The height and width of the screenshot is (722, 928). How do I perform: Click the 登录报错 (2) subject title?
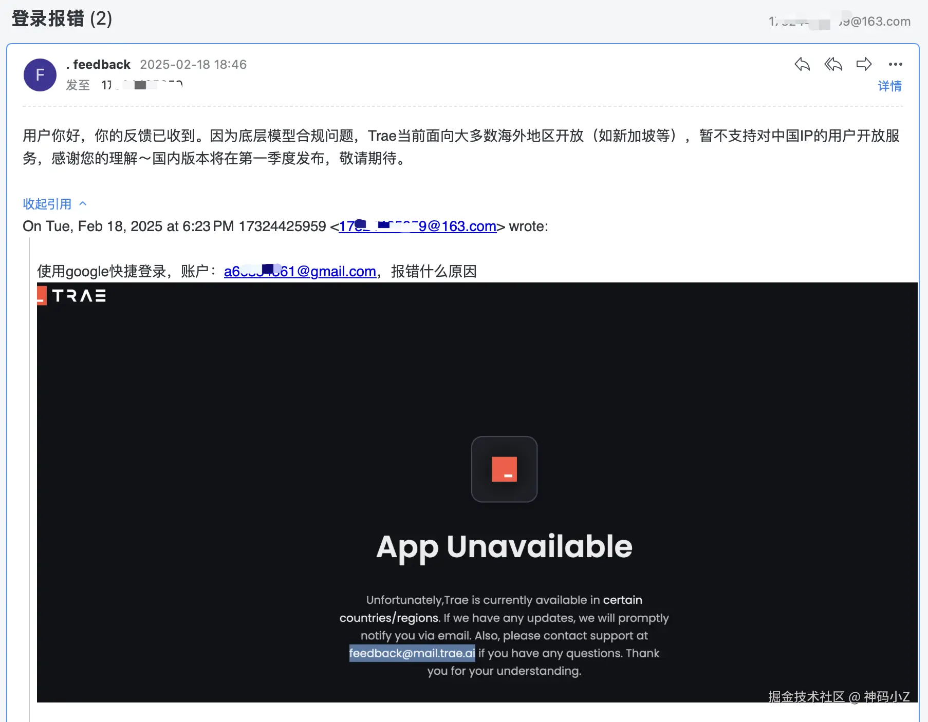pos(62,18)
